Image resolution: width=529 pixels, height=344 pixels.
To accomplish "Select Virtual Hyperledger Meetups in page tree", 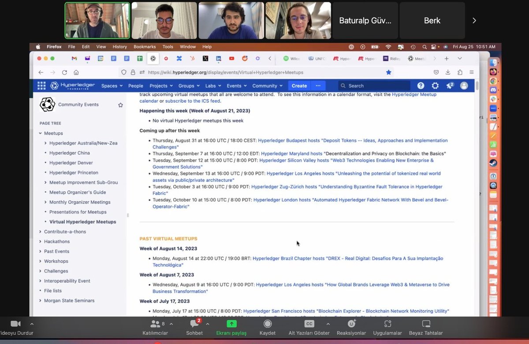I will [x=83, y=222].
